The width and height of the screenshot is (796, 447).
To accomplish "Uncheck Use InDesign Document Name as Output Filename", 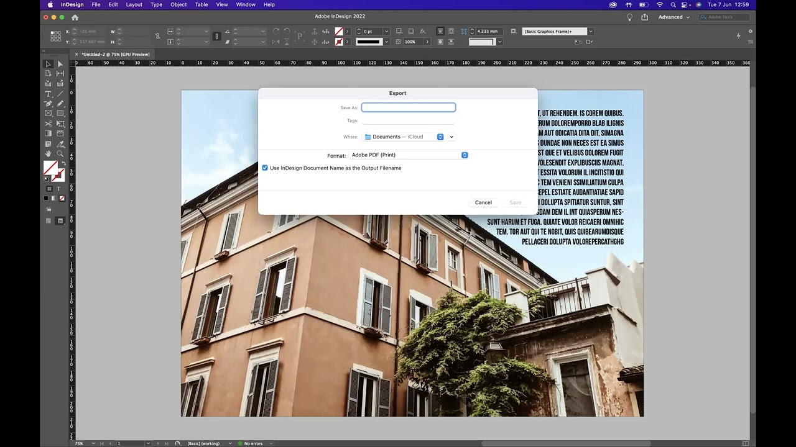I will click(x=265, y=168).
